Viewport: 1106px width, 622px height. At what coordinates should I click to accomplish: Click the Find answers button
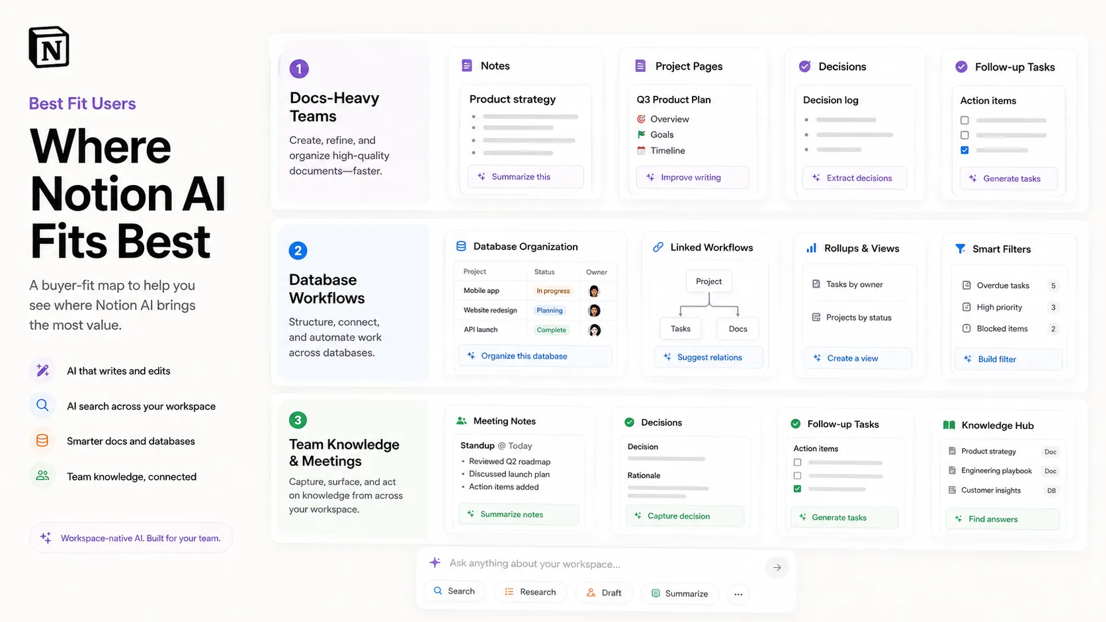pos(1003,519)
